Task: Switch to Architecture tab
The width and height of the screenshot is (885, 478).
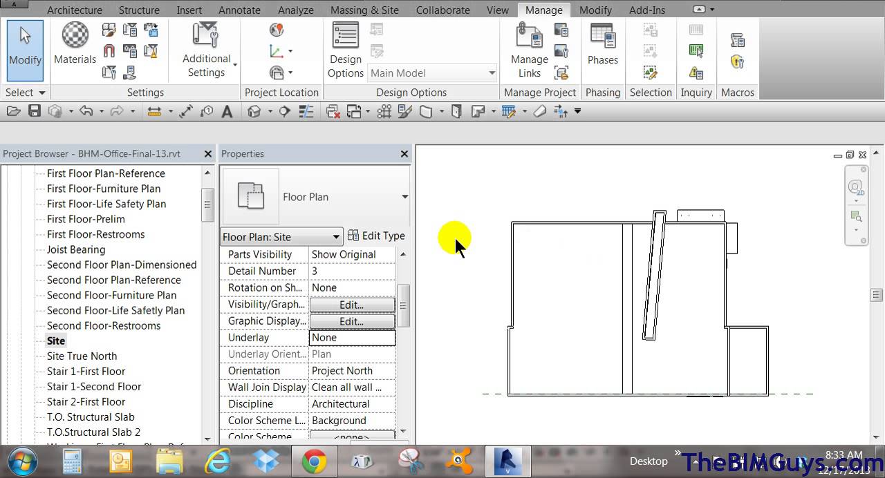Action: click(75, 10)
